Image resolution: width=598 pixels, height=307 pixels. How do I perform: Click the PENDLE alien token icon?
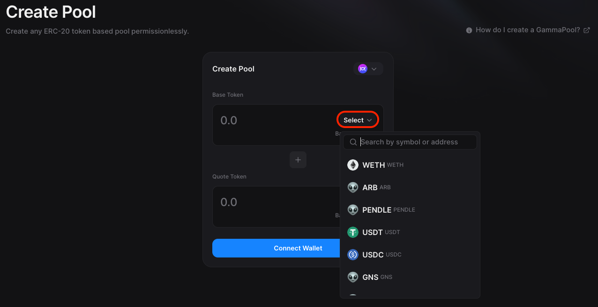point(353,210)
